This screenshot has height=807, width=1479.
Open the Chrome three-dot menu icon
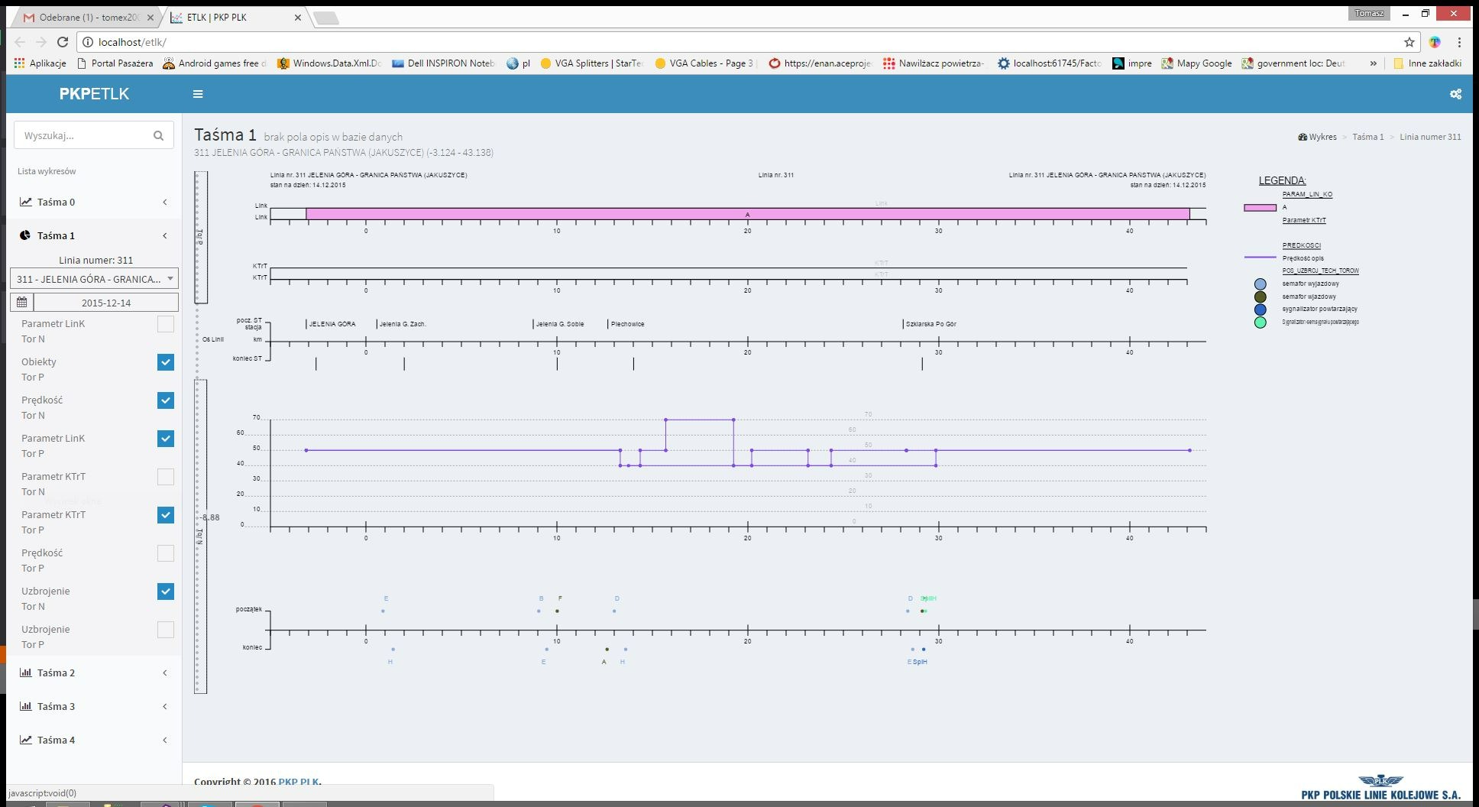(1459, 42)
